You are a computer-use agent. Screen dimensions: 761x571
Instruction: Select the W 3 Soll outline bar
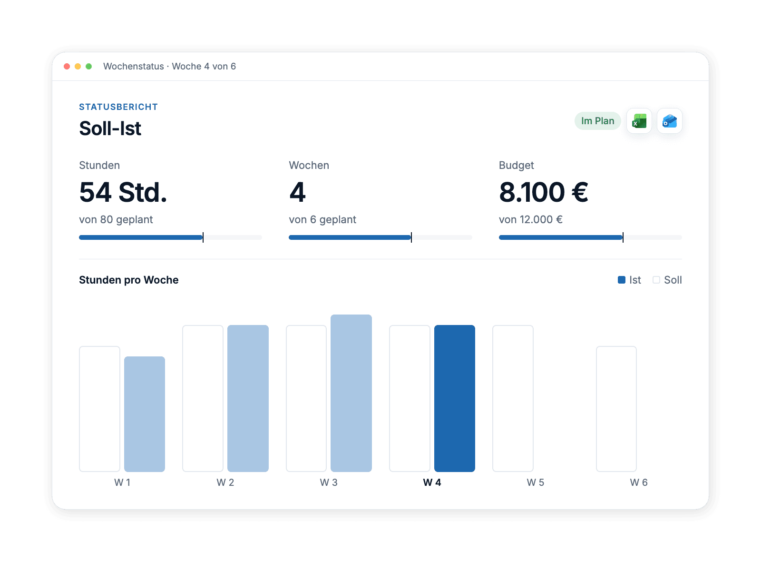[x=306, y=398]
